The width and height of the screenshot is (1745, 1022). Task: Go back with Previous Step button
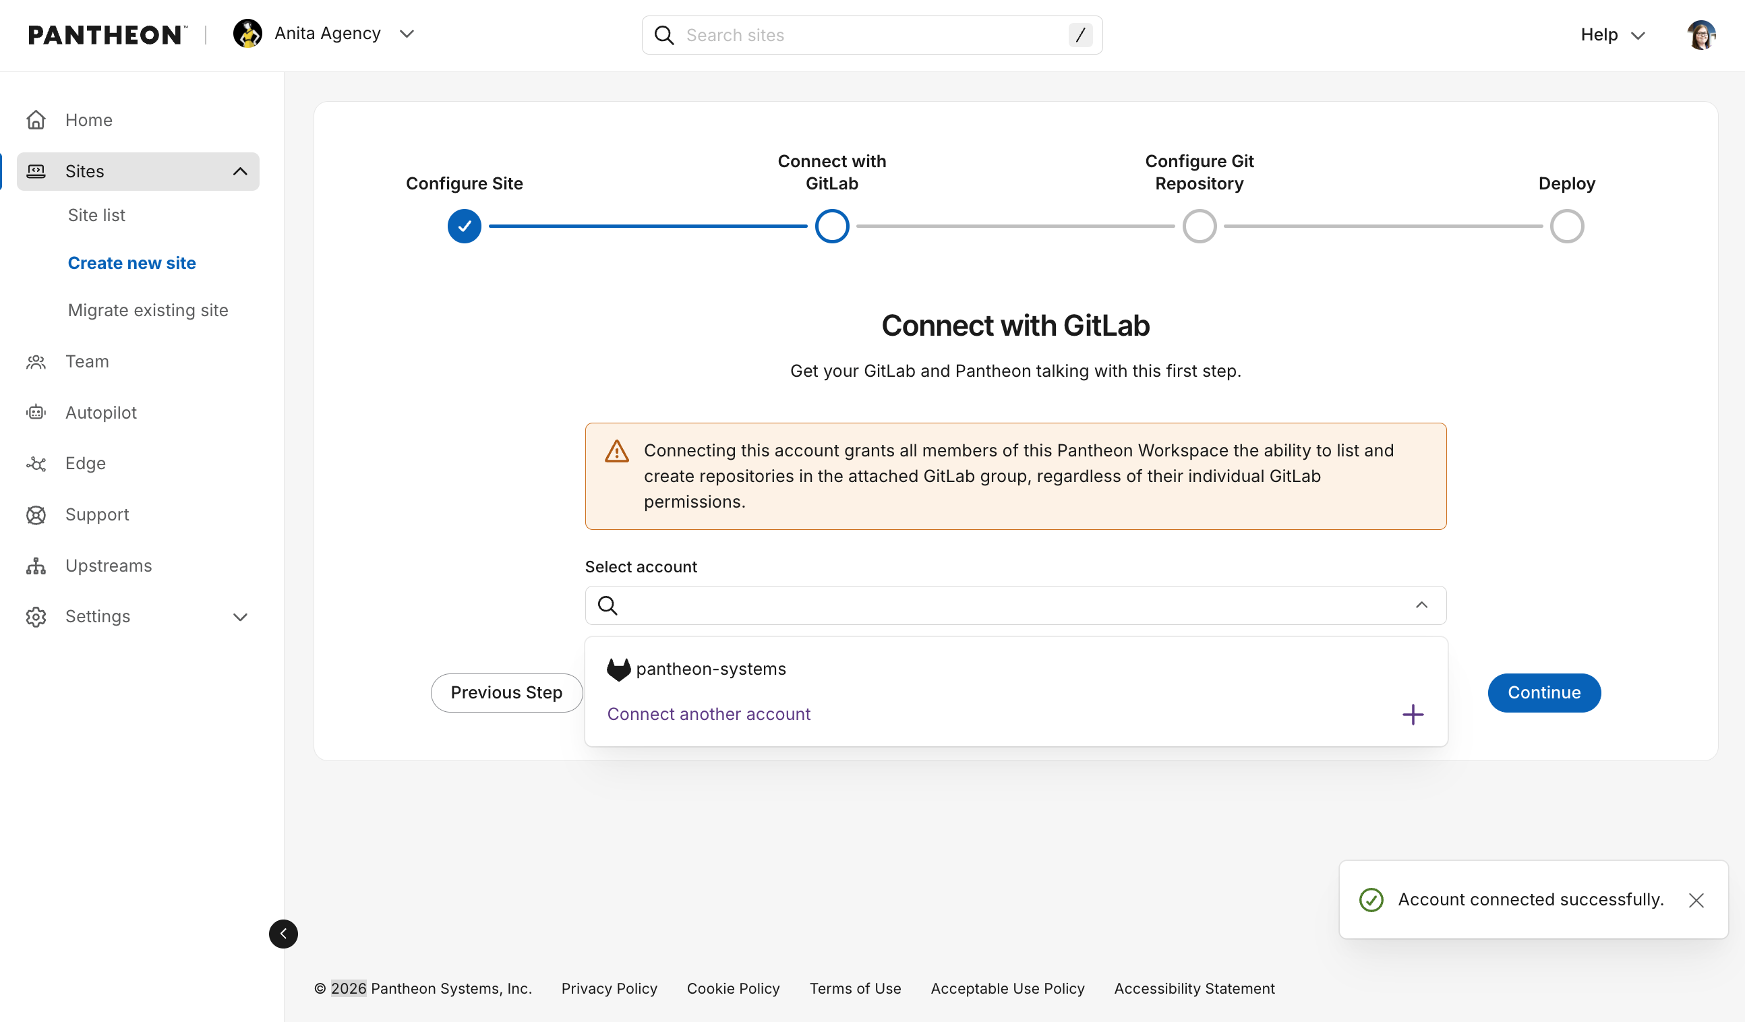pos(506,692)
